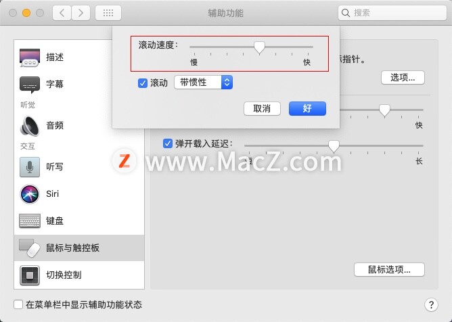Screen dimensions: 452x322
Task: Enable 在菜单栏中显示辅助功能状态 checkbox
Action: coord(18,304)
